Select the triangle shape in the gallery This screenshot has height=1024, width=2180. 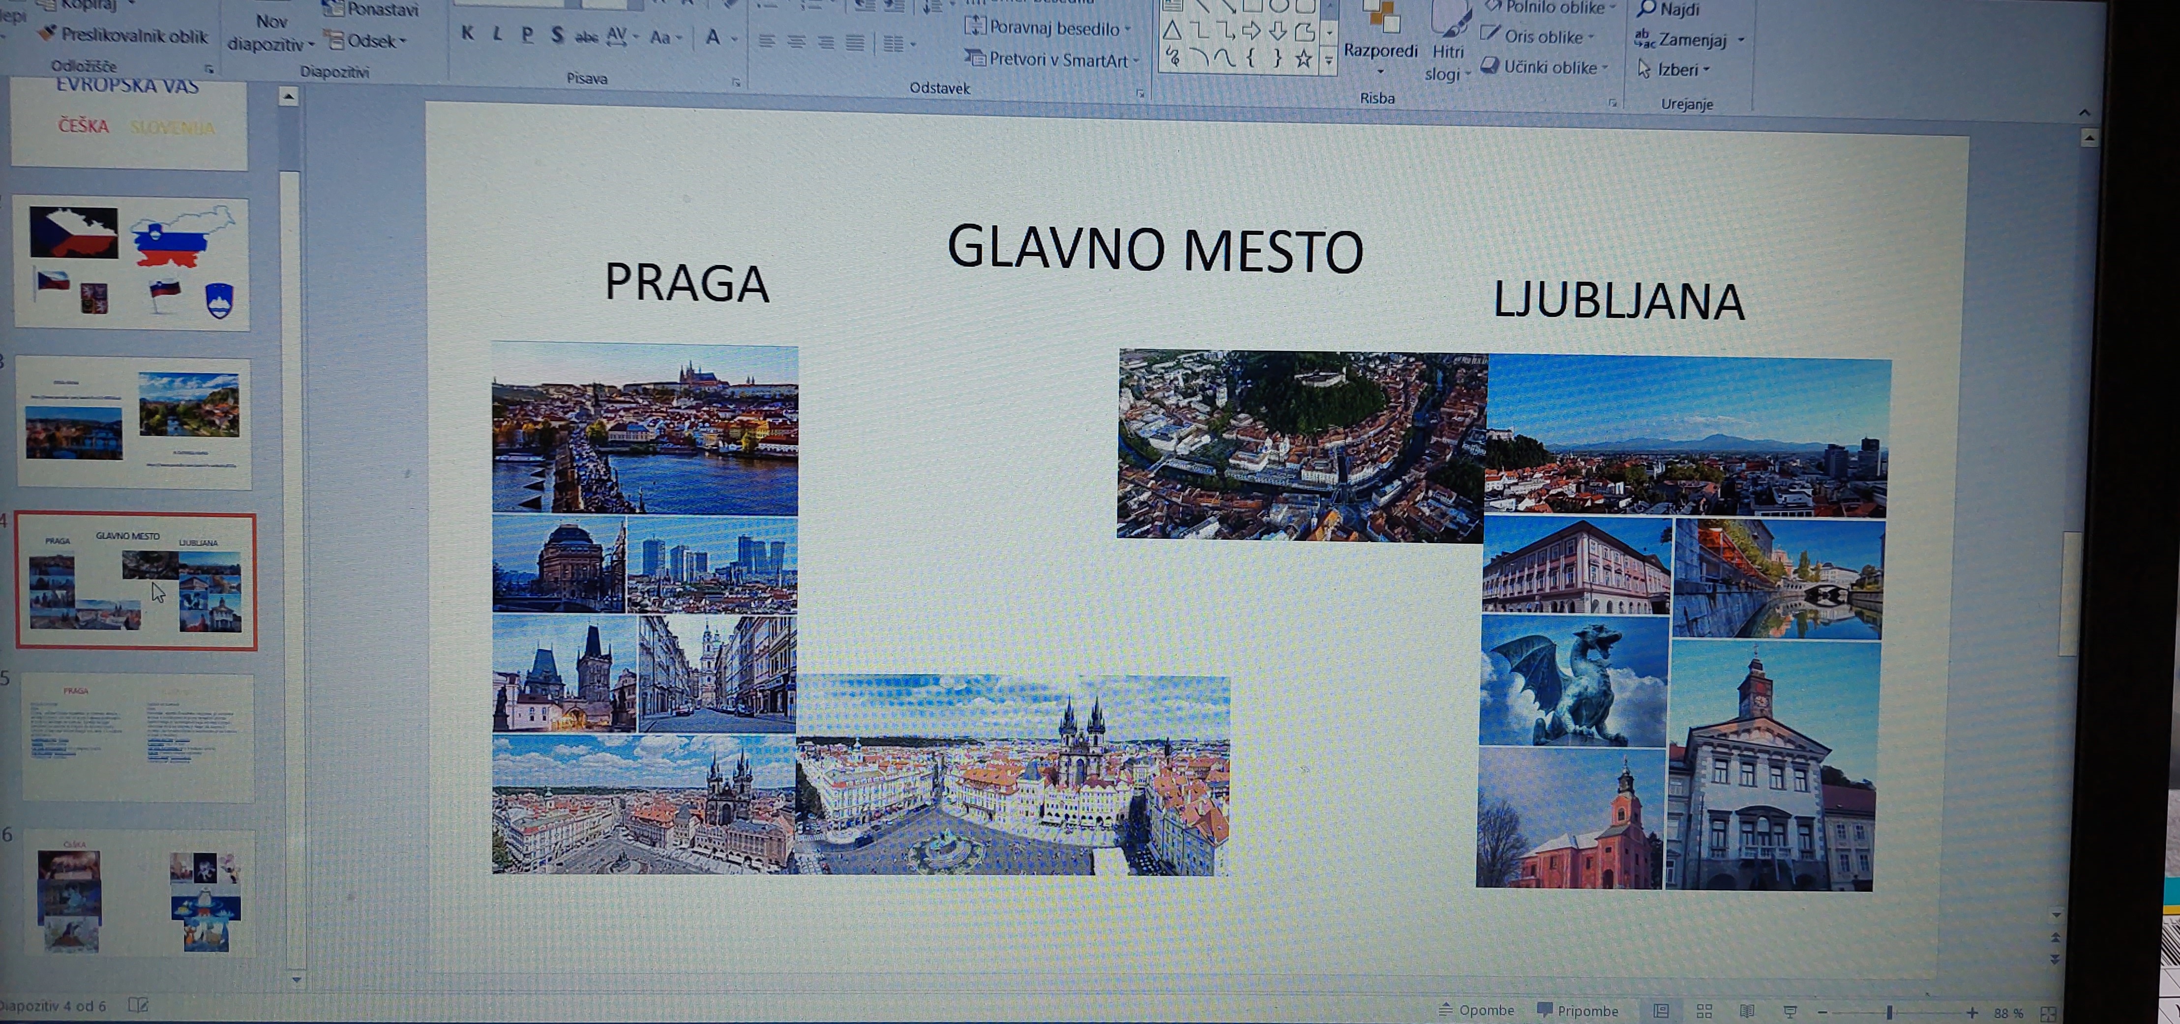click(x=1172, y=31)
